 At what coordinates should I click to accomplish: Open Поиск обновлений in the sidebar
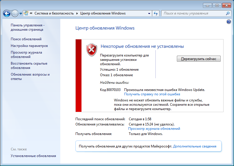tap(26, 39)
